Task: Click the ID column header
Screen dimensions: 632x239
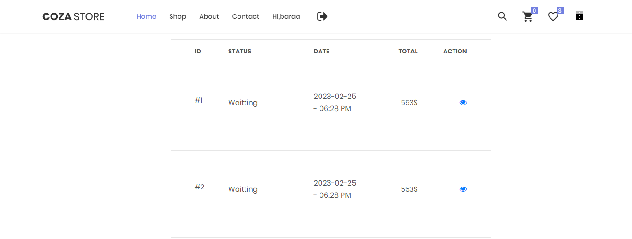Action: pyautogui.click(x=198, y=52)
